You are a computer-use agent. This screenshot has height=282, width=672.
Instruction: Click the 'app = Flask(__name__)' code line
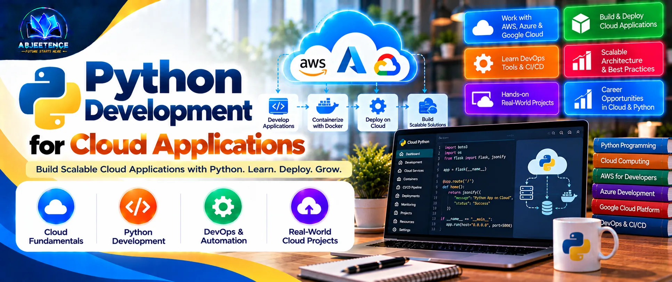[x=465, y=169]
